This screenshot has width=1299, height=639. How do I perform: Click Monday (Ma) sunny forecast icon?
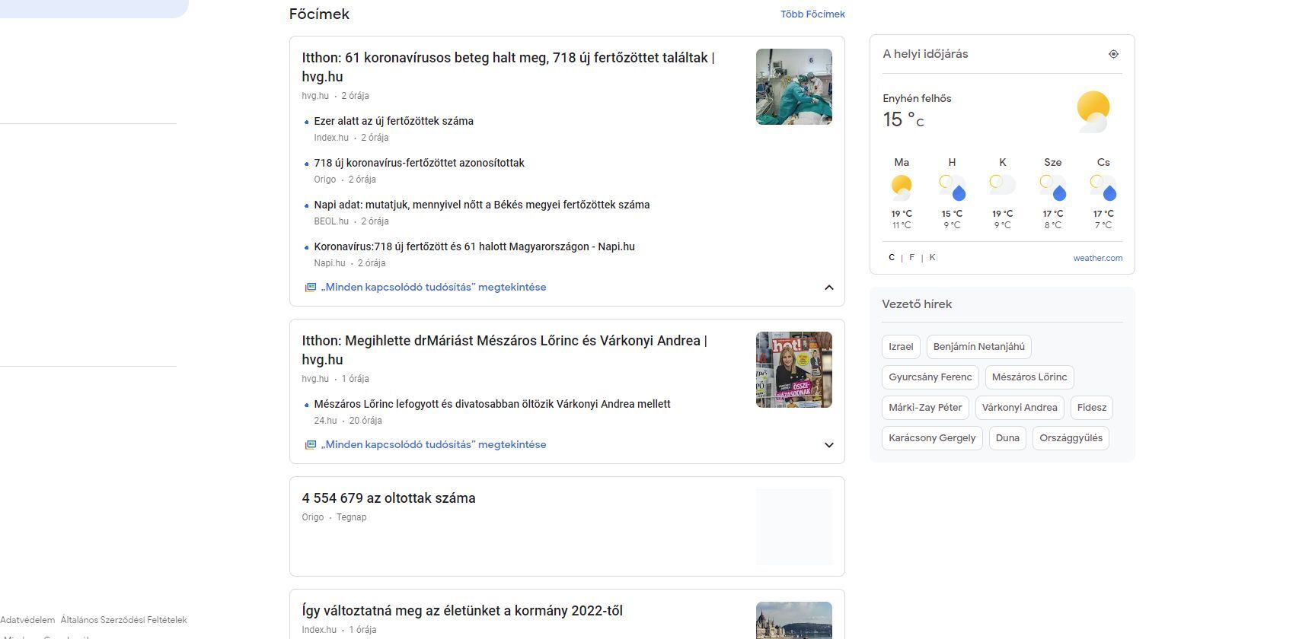coord(902,187)
